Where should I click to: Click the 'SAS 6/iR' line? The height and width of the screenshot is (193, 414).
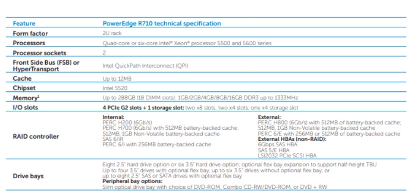click(x=113, y=139)
